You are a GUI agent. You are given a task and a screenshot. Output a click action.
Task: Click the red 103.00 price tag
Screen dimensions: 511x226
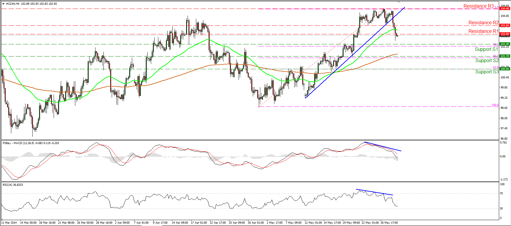coord(505,34)
